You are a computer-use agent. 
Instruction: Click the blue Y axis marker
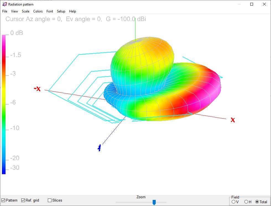(x=99, y=148)
